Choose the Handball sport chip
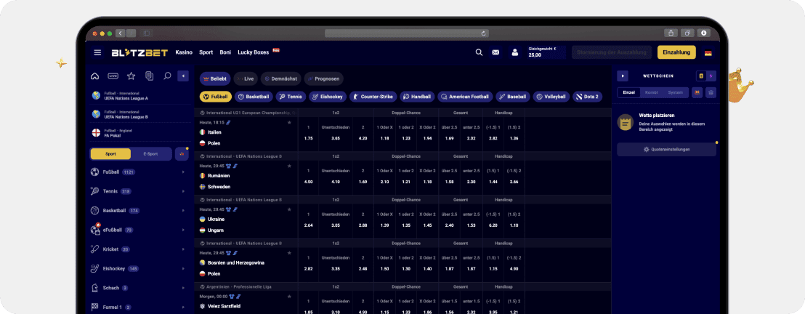805x314 pixels. pos(417,97)
